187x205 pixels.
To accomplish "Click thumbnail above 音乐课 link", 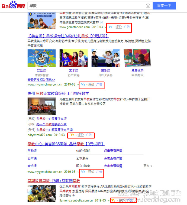I will coord(105,58).
